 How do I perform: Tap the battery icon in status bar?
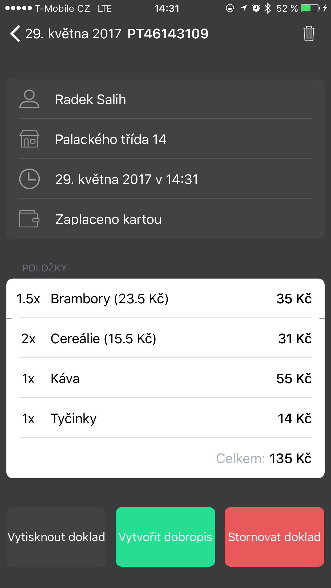[x=310, y=9]
